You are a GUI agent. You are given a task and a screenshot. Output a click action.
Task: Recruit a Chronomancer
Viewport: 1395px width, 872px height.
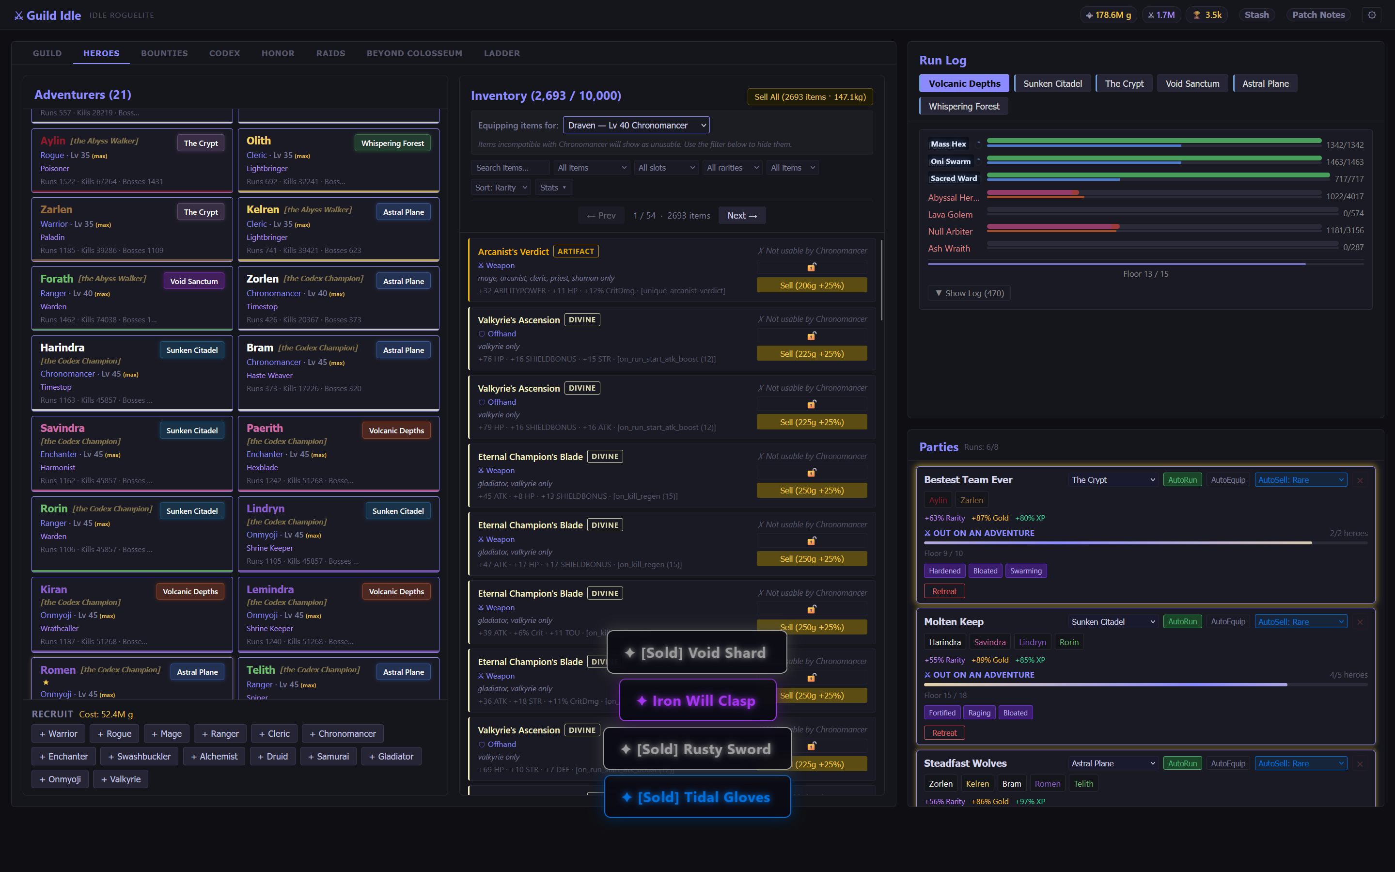click(343, 733)
